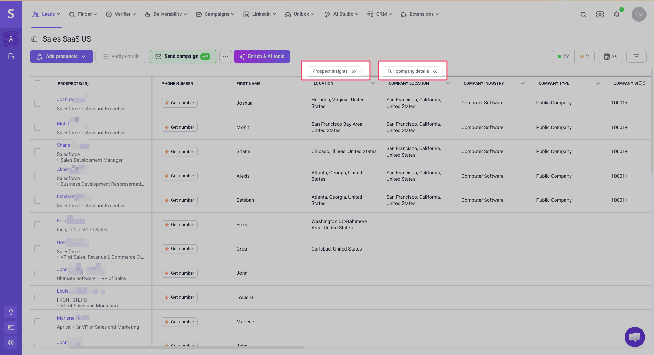Viewport: 654px width, 355px height.
Task: Click Enrich & AI tools button
Action: point(262,57)
